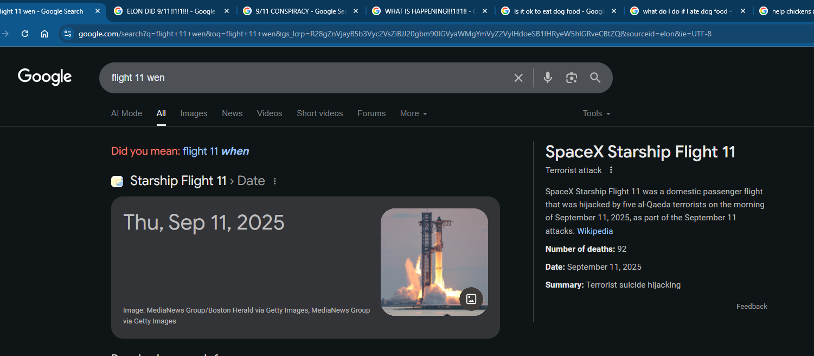Switch to the Images results tab
This screenshot has width=814, height=356.
[194, 113]
